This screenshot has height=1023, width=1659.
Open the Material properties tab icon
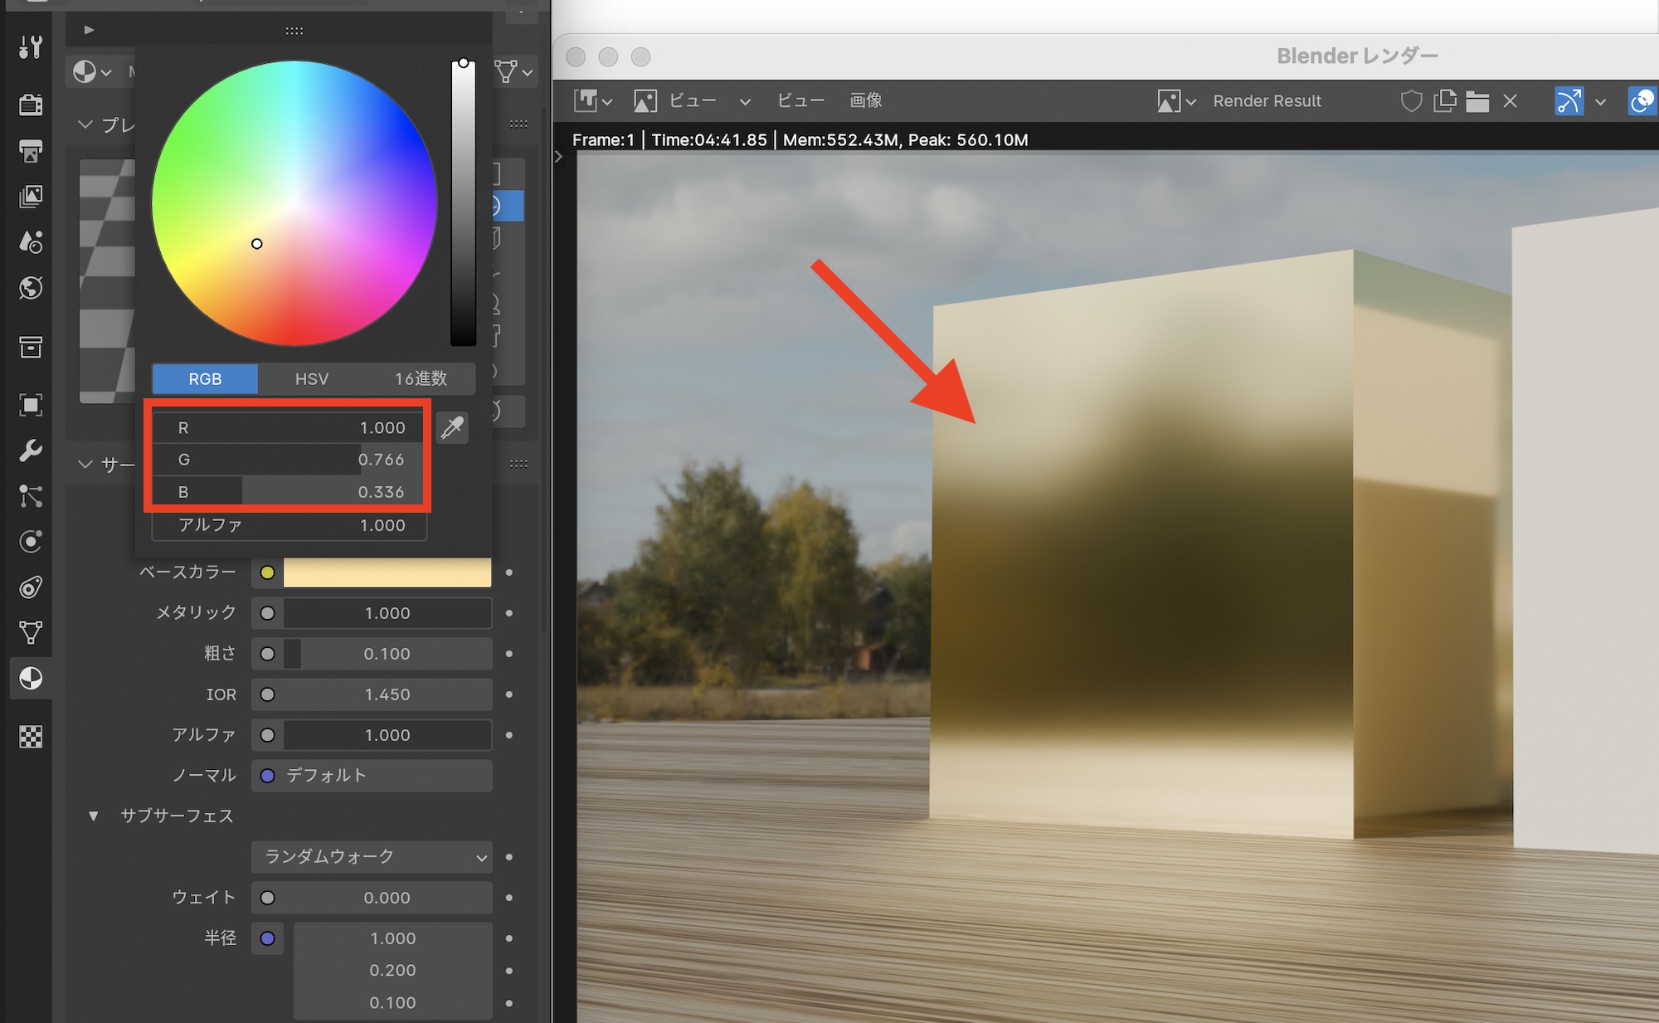pyautogui.click(x=31, y=679)
